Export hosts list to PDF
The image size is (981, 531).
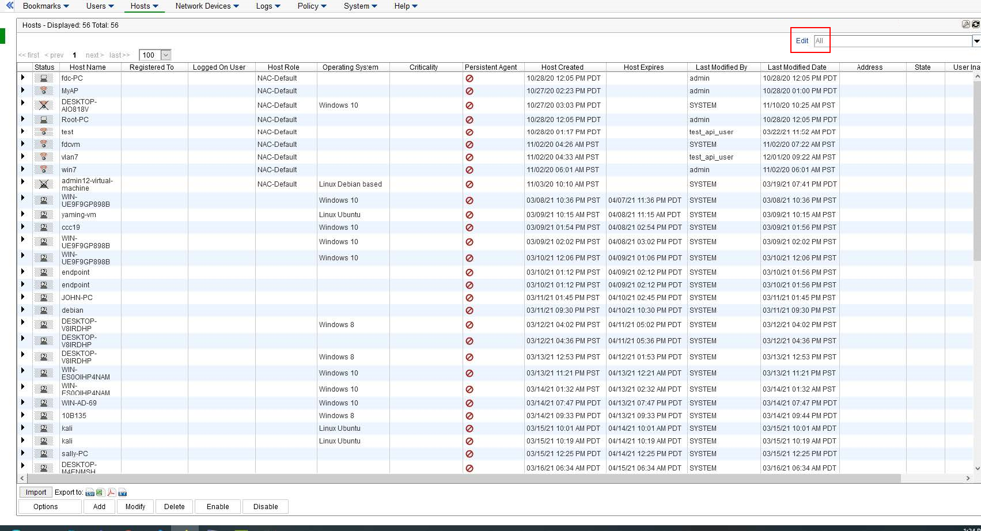pyautogui.click(x=111, y=492)
